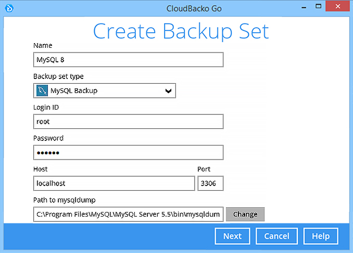Focus the Password input field
This screenshot has width=353, height=253.
[128, 153]
